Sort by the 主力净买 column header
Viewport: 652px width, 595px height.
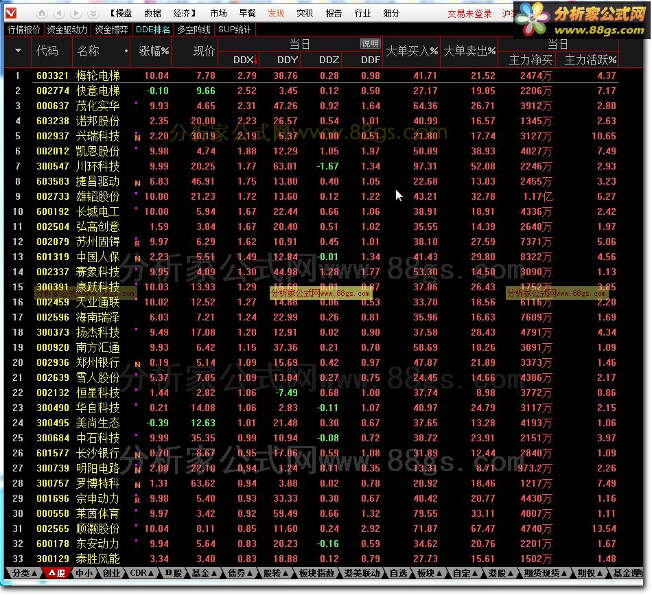531,60
